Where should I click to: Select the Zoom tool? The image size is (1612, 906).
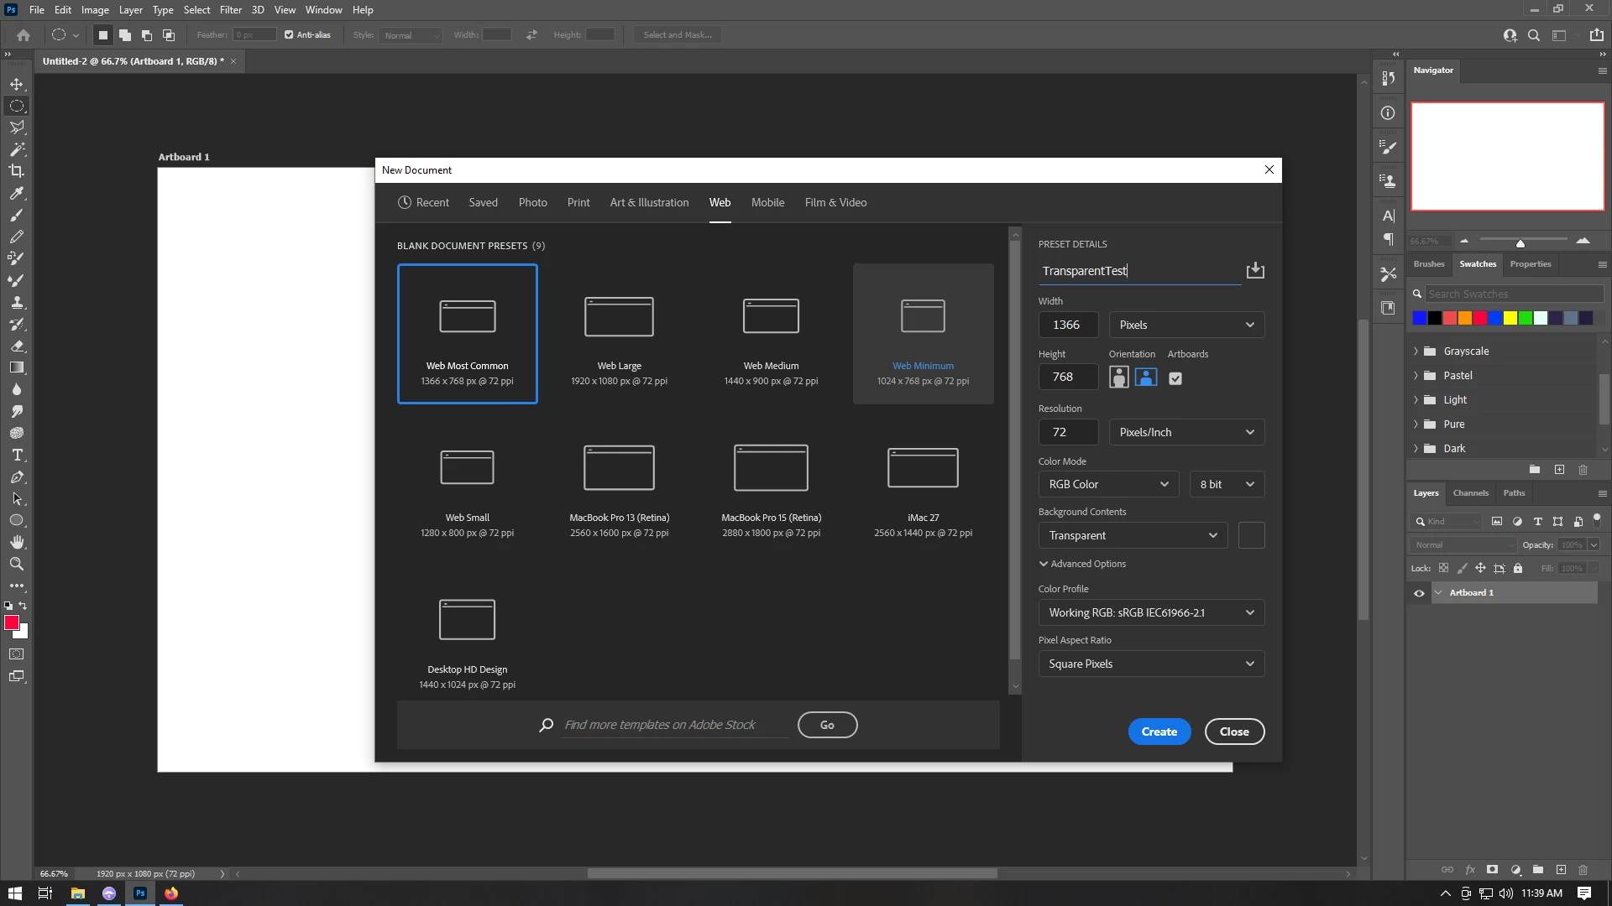16,564
